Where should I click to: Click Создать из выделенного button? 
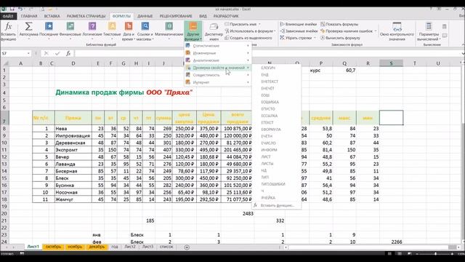(248, 38)
